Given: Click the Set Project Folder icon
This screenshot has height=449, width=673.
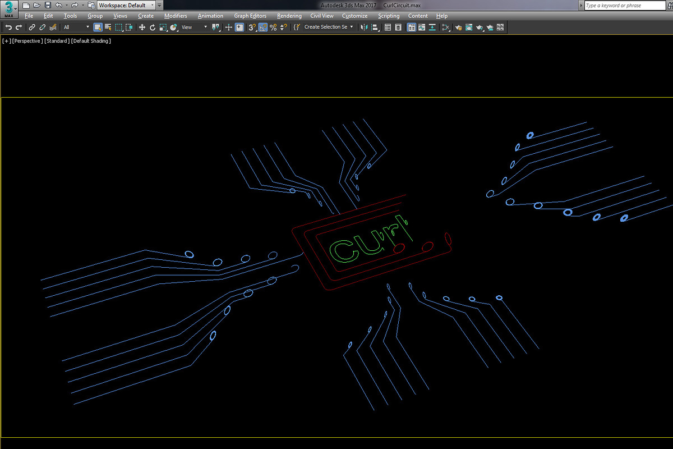Looking at the screenshot, I should tap(91, 5).
